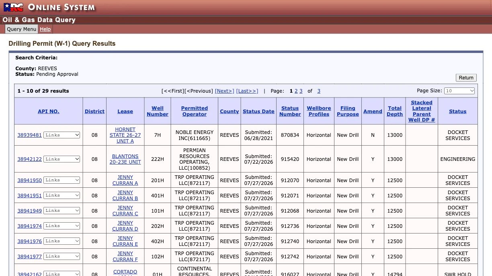Open JENNY CURRAN D lease

(125, 226)
